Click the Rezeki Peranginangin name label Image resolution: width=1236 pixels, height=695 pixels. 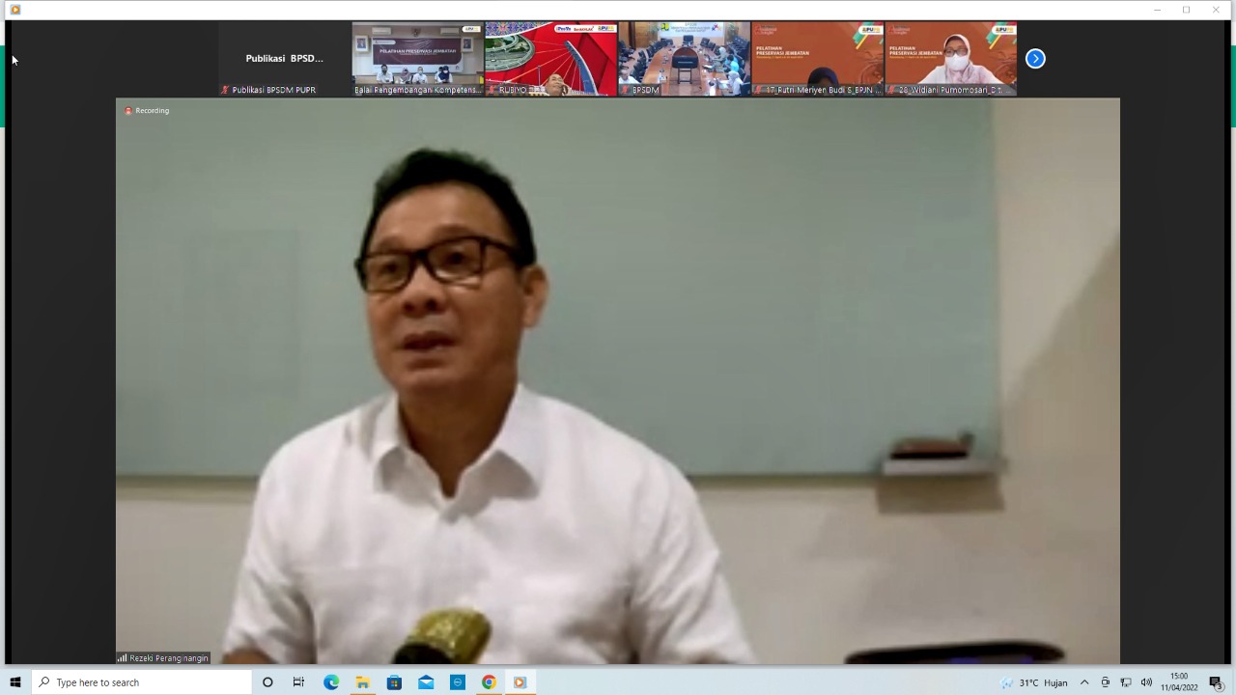tap(162, 658)
